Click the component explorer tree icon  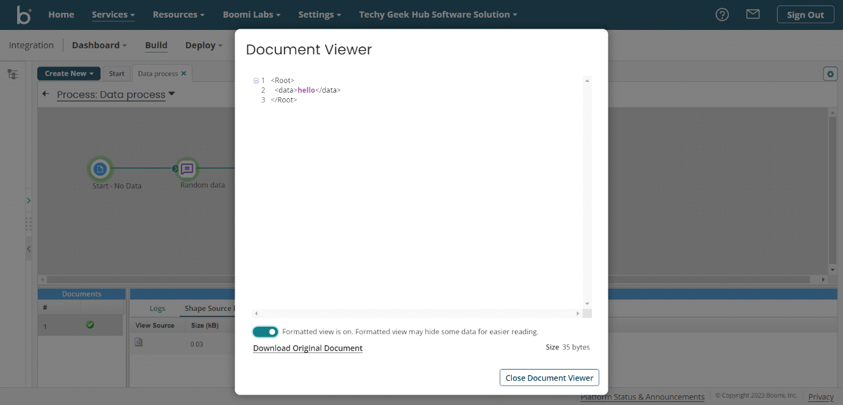pos(13,74)
